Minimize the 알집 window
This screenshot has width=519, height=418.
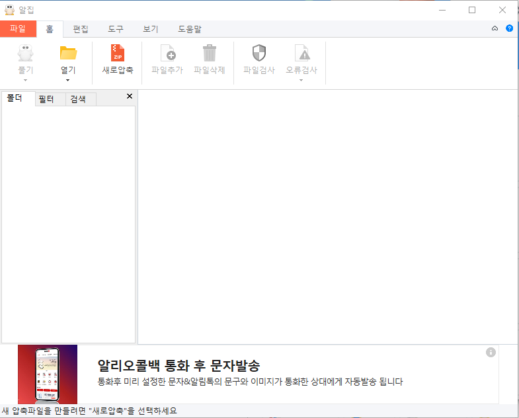click(442, 10)
